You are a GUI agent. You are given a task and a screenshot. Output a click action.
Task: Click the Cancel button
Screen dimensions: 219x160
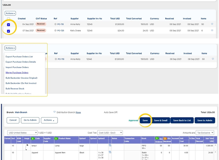(x=13, y=121)
